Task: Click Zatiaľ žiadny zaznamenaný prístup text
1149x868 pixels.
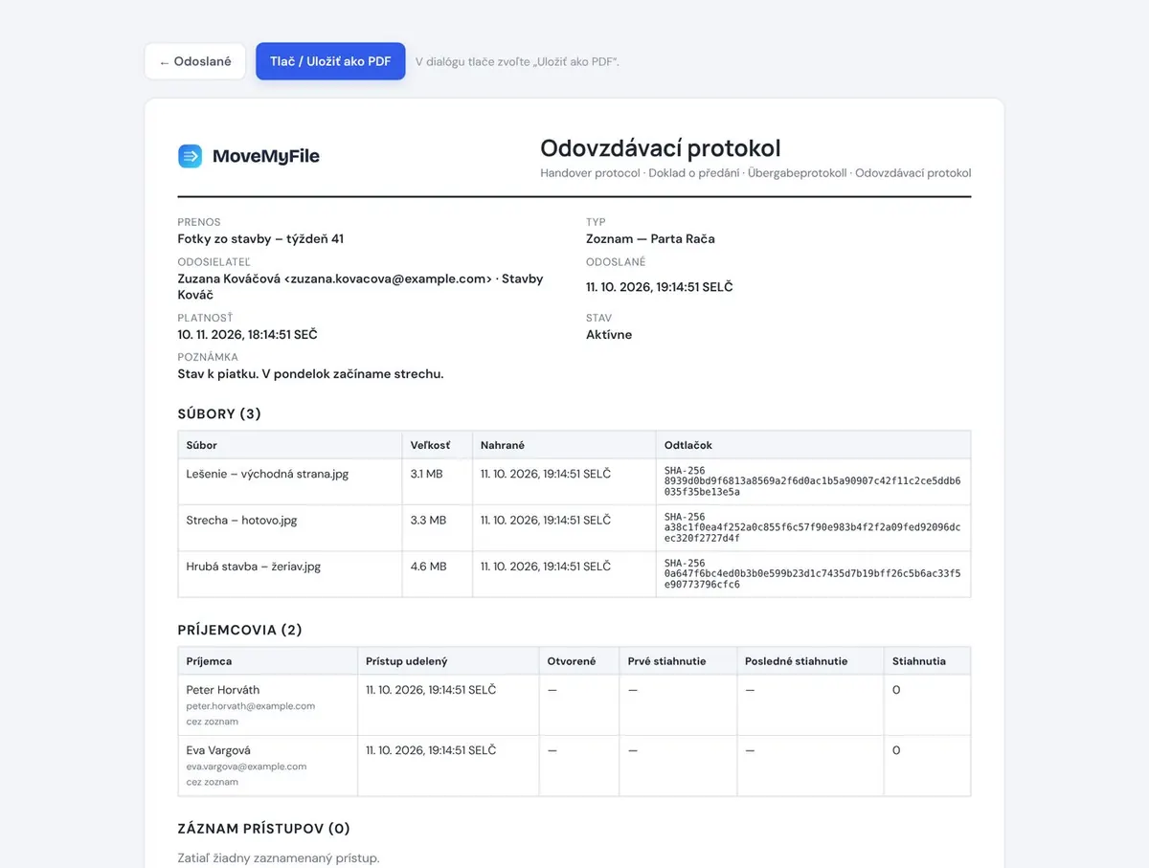Action: (x=279, y=857)
